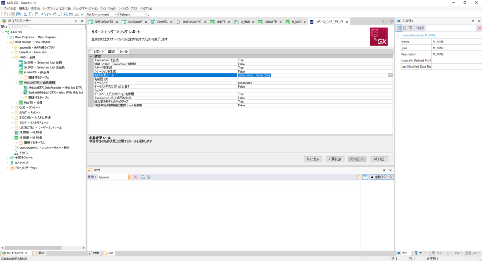Switch to the report tab
This screenshot has height=261, width=482.
tap(98, 51)
